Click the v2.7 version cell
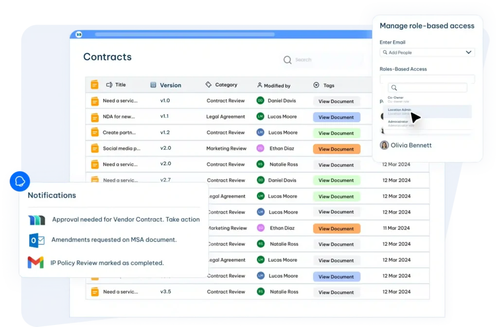498x327 pixels. pyautogui.click(x=165, y=180)
